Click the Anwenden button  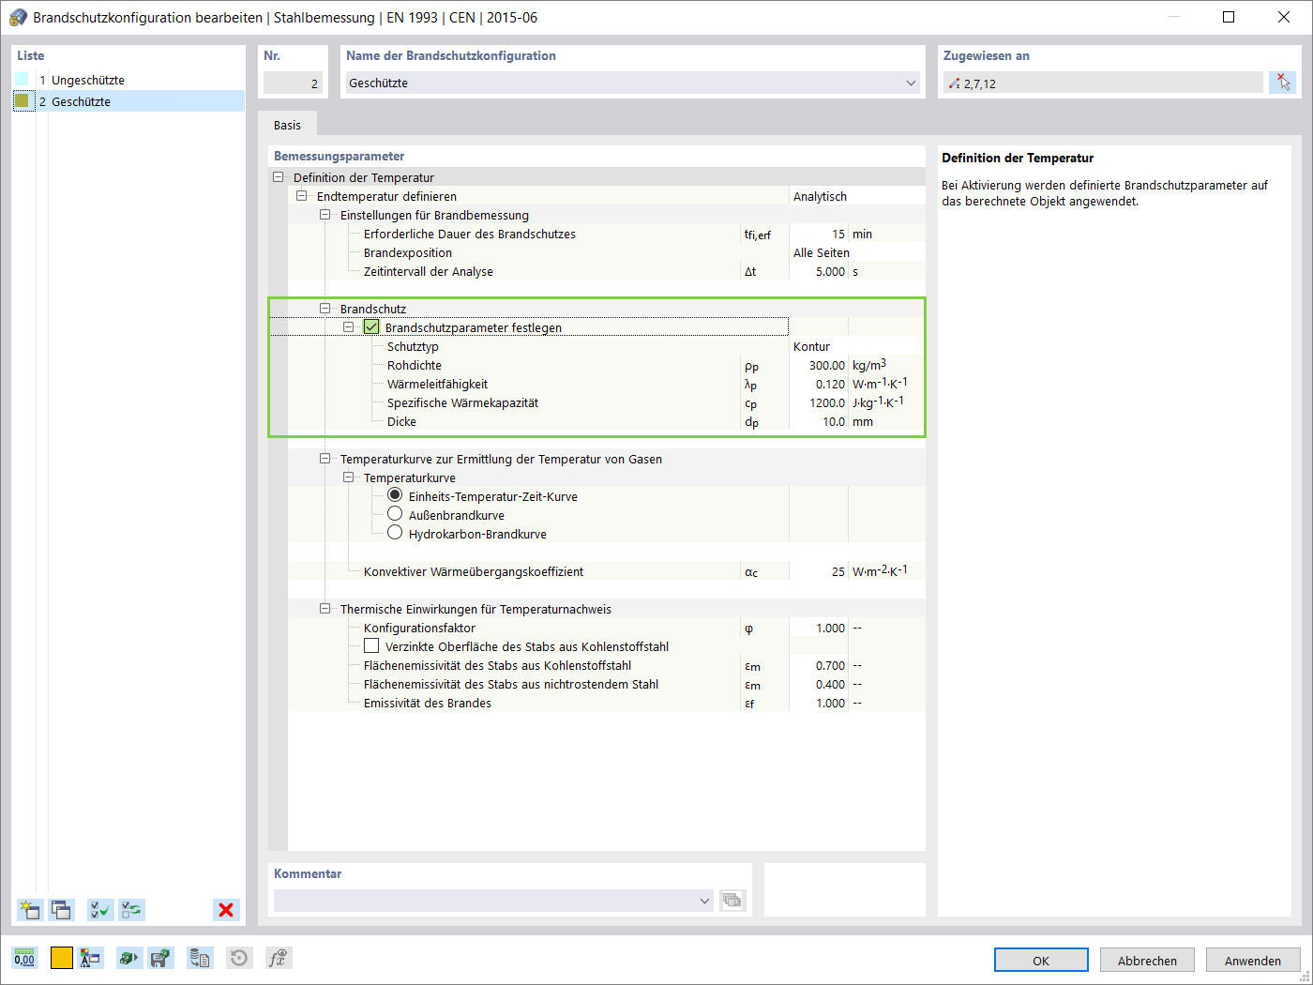coord(1253,961)
